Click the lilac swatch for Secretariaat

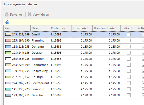(8, 83)
